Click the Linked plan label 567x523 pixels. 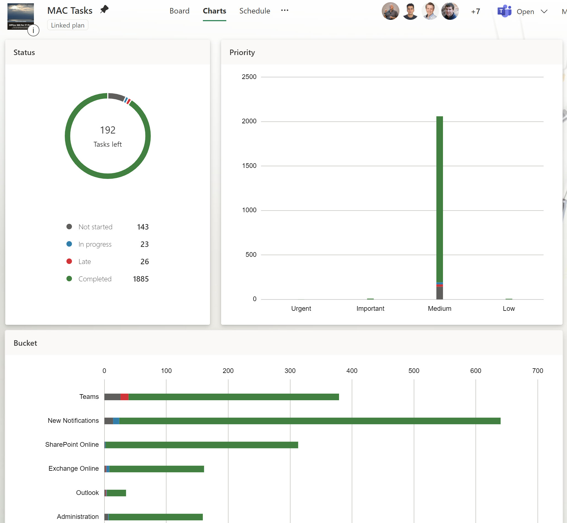68,25
